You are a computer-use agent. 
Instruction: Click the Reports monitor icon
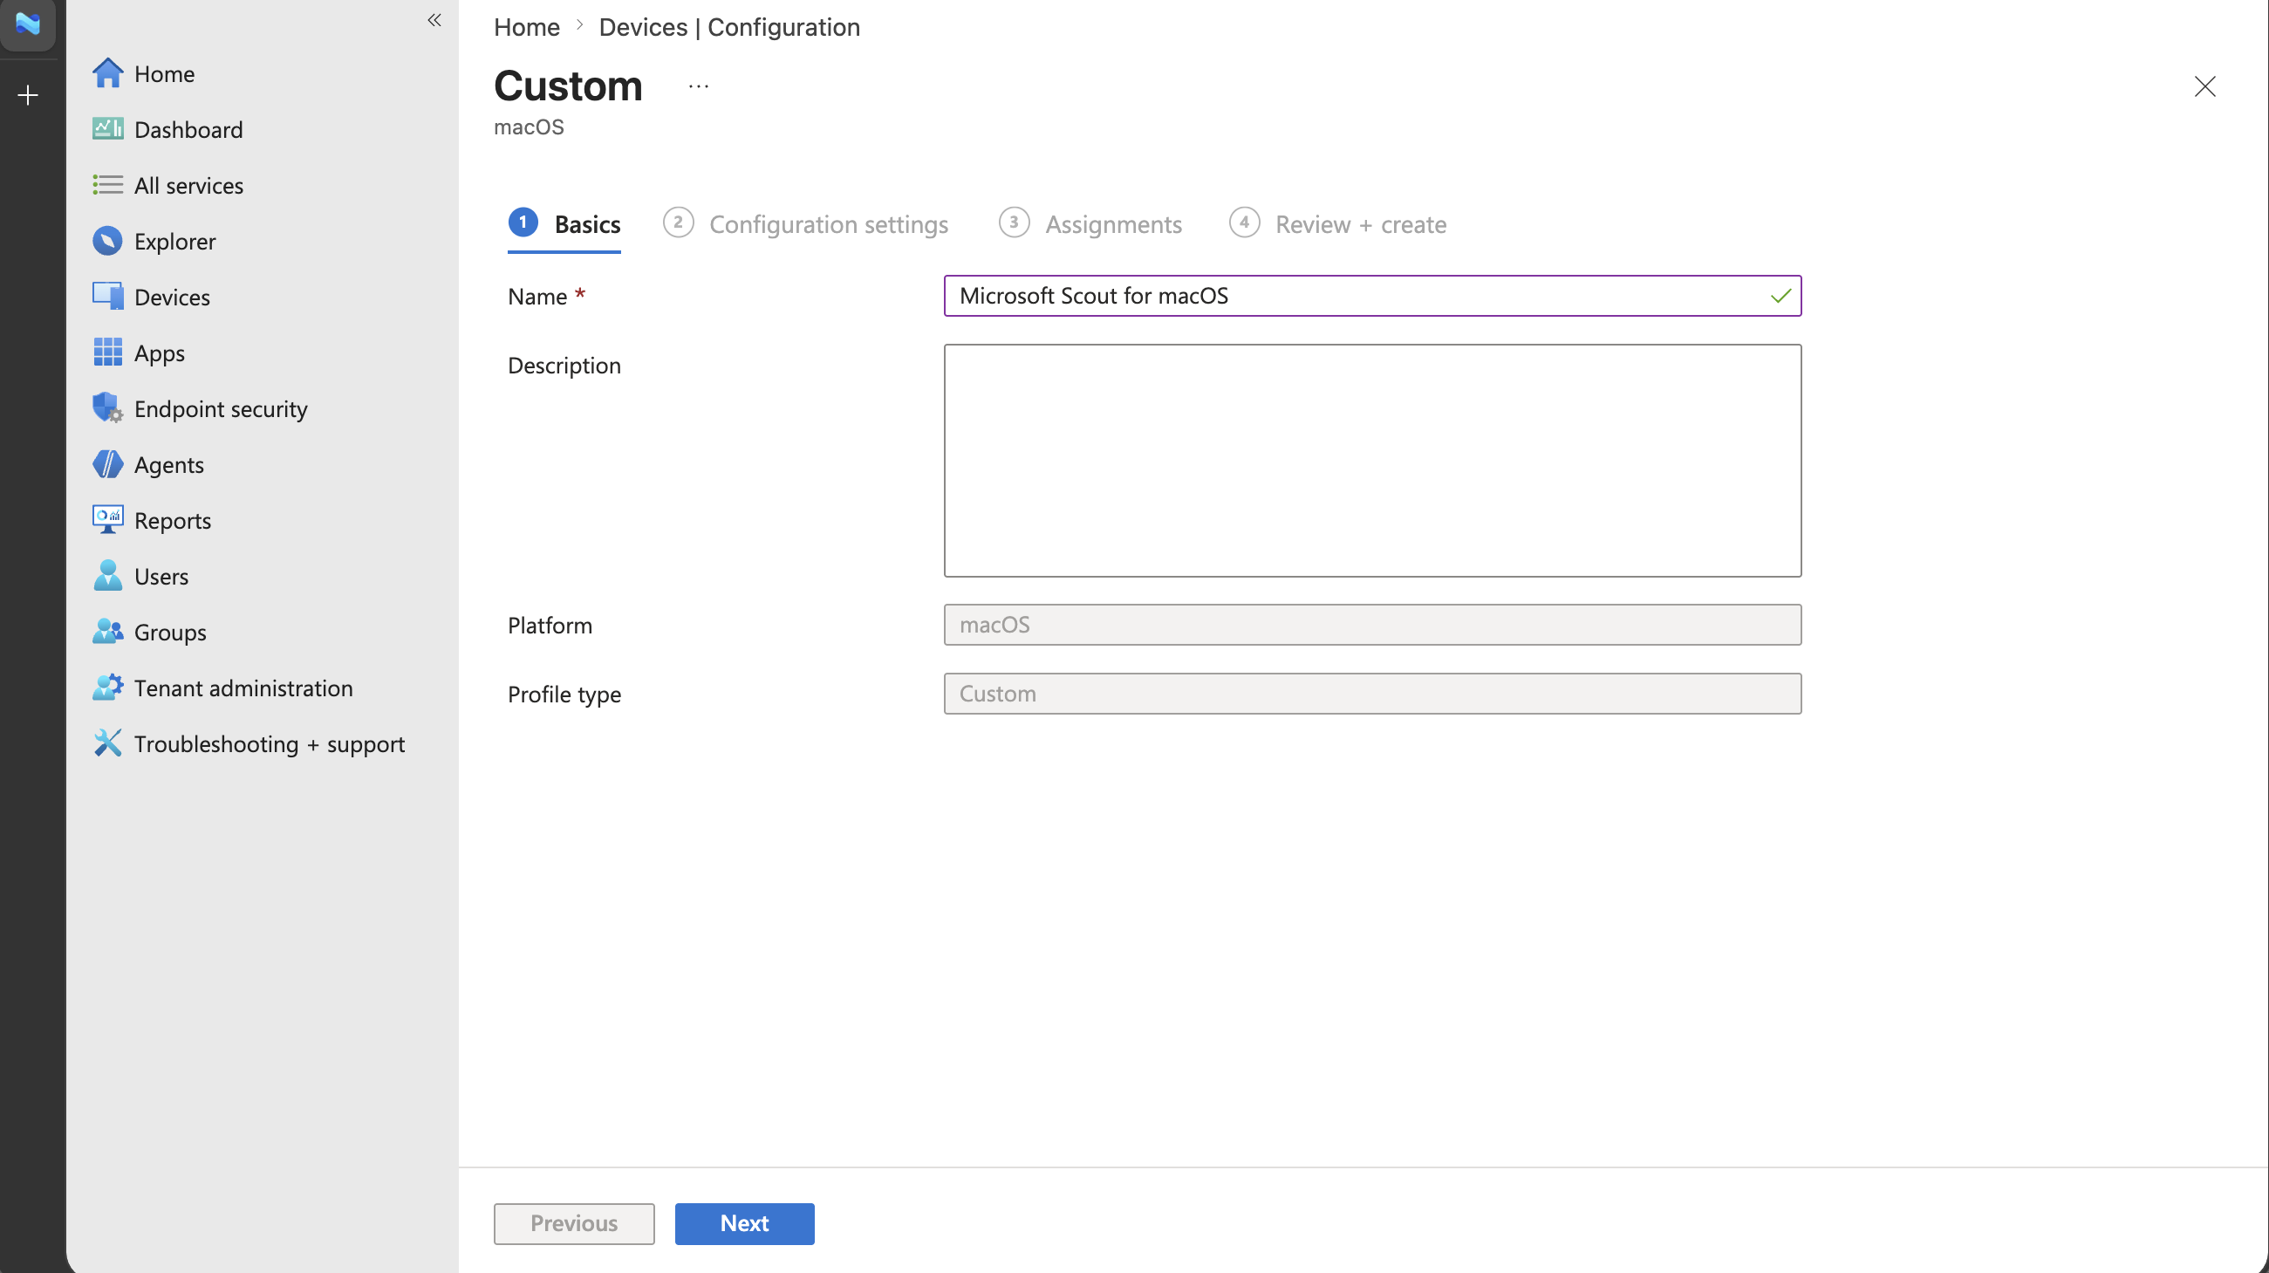coord(107,520)
